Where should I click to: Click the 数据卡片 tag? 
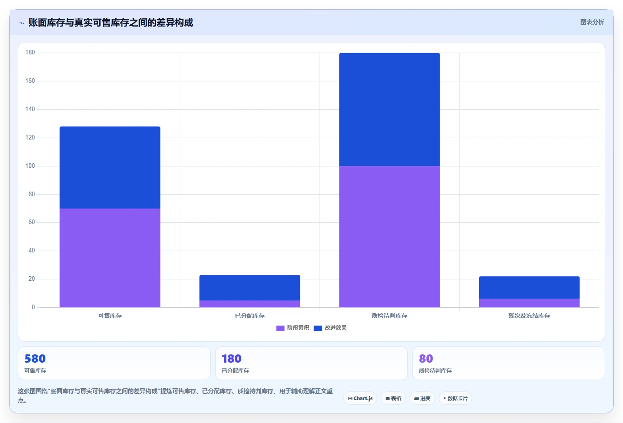click(x=455, y=398)
